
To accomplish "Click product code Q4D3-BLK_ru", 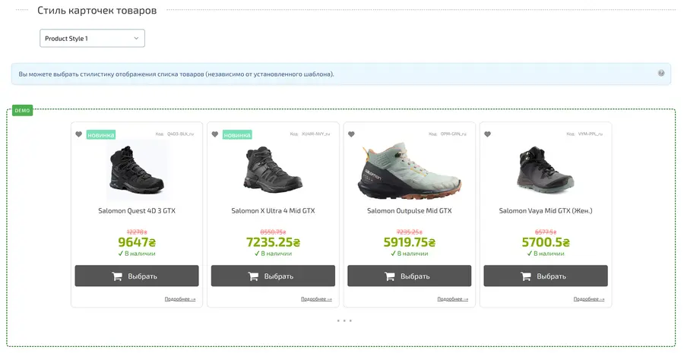I will (x=180, y=134).
